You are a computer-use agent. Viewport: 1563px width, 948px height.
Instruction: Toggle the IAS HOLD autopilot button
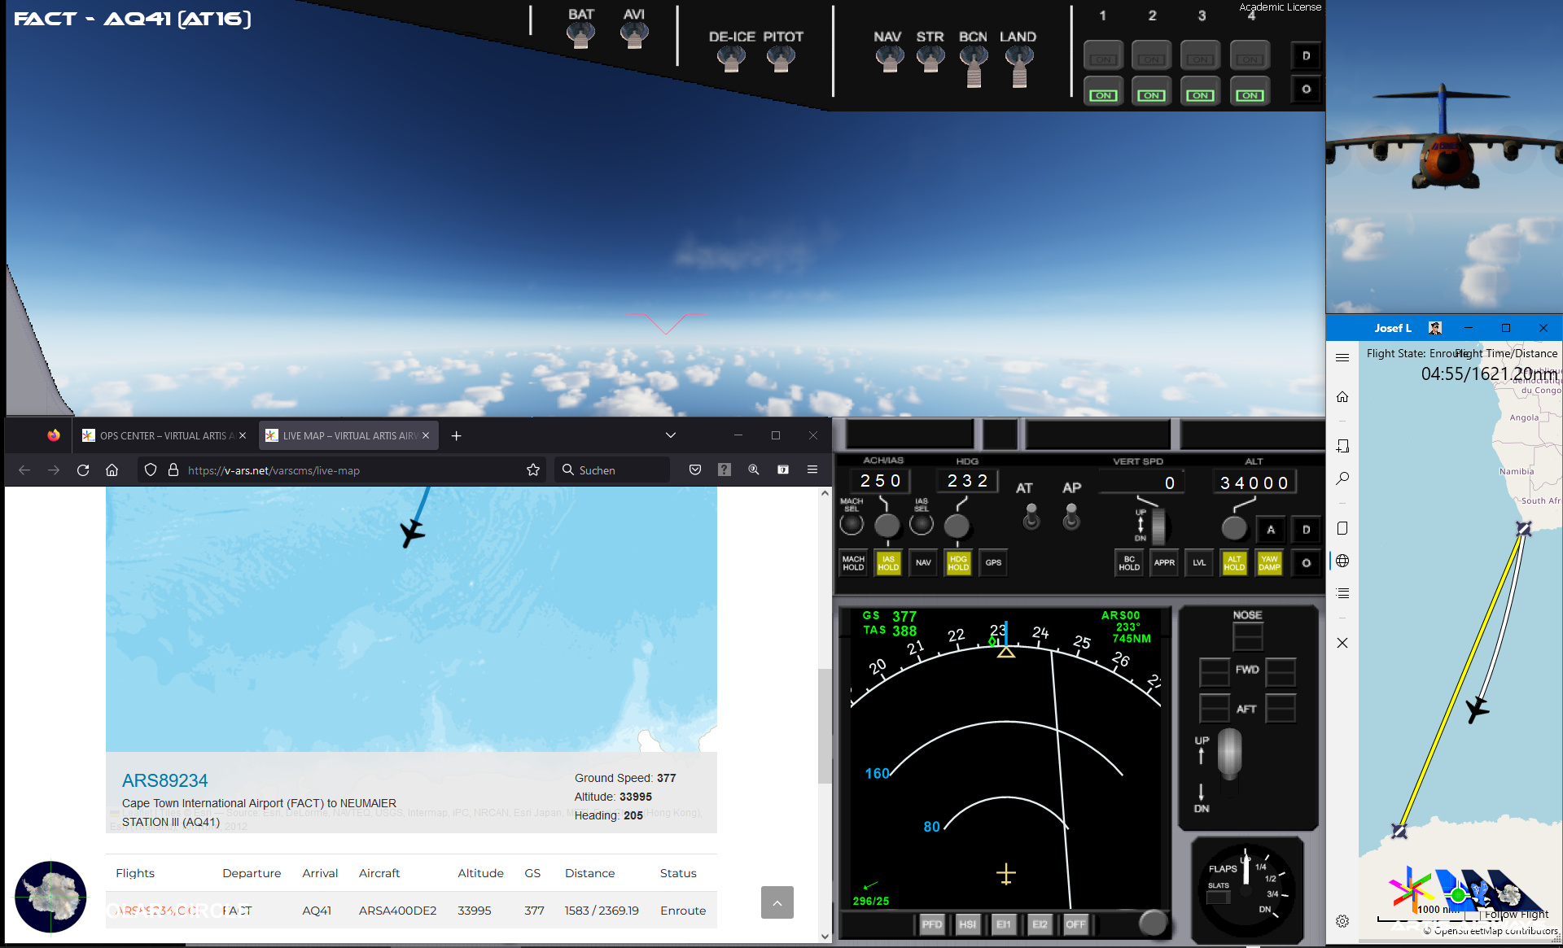click(888, 563)
